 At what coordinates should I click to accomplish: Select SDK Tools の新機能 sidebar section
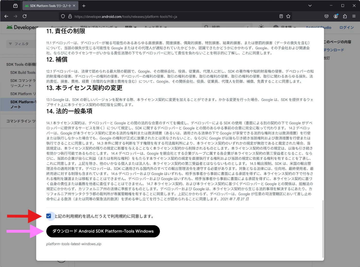[x=21, y=64]
